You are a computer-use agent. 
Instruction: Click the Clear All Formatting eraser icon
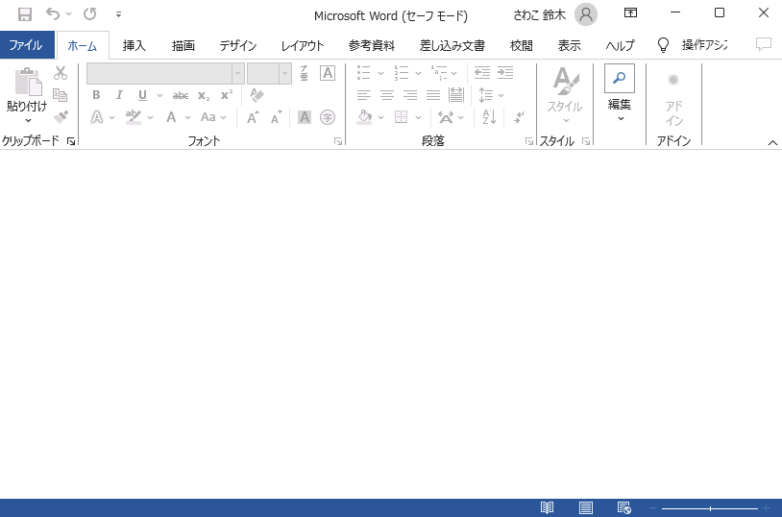pos(257,95)
